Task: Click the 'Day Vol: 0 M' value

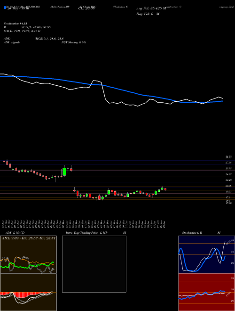Action: click(x=148, y=14)
